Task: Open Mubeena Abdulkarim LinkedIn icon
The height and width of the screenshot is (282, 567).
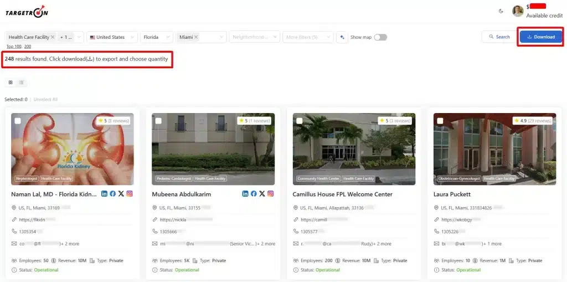Action: point(245,194)
